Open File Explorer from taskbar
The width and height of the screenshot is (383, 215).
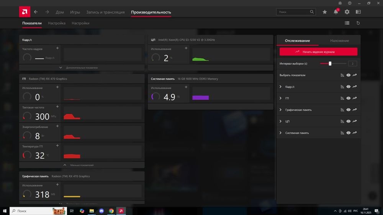tap(92, 211)
